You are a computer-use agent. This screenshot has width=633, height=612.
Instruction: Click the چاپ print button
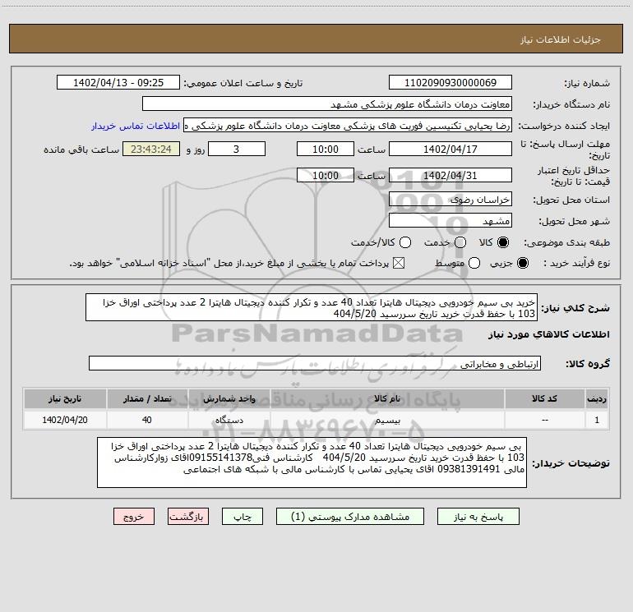(243, 517)
